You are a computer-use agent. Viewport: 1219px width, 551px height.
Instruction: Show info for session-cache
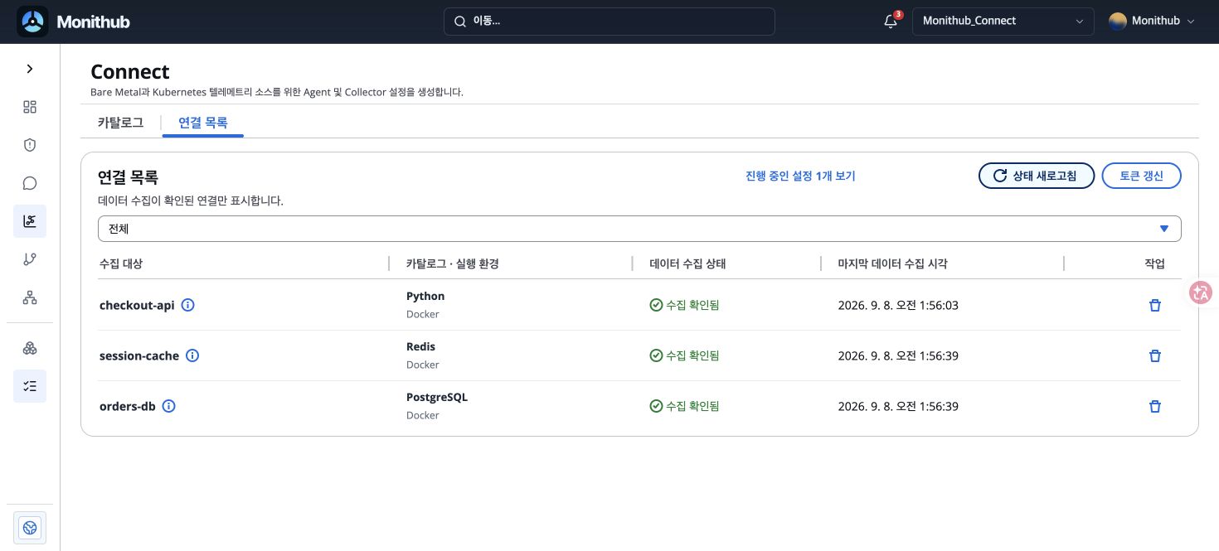click(192, 355)
